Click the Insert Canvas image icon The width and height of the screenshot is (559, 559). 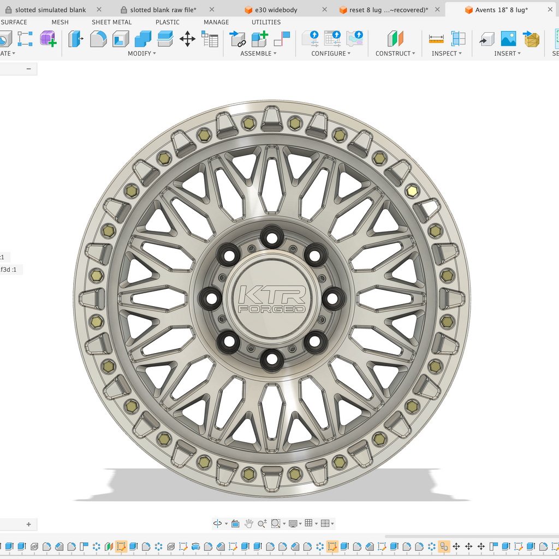[x=508, y=39]
